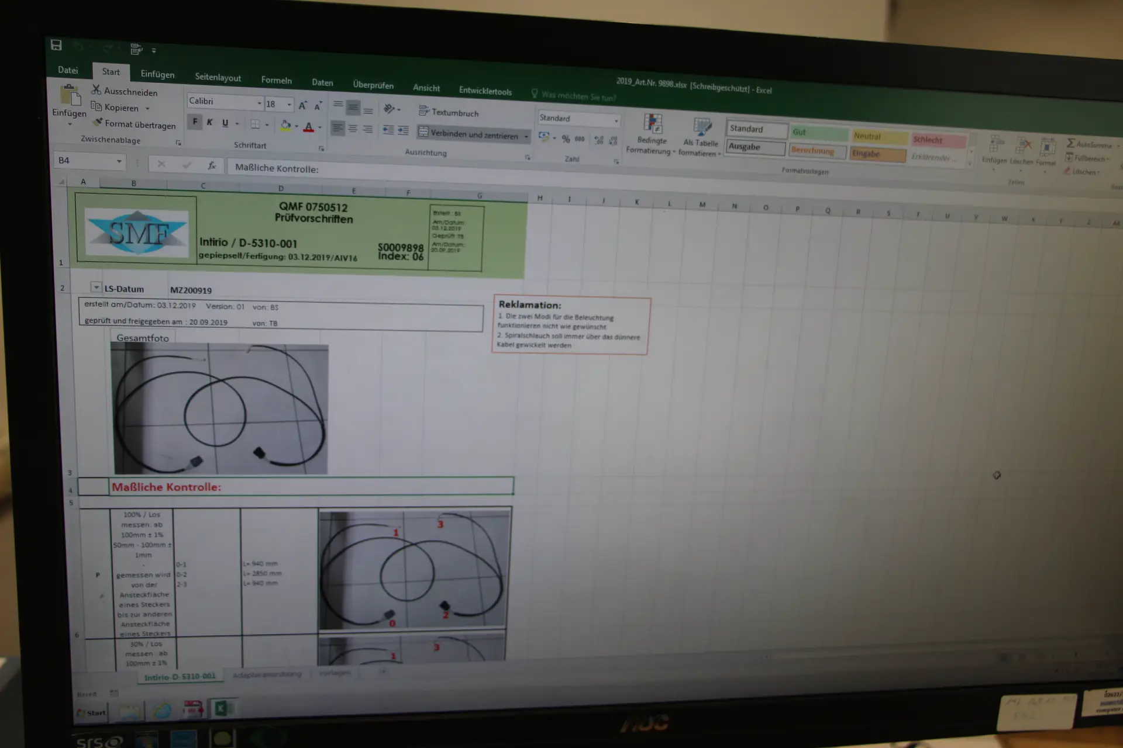
Task: Align text to top of cell
Action: point(338,105)
